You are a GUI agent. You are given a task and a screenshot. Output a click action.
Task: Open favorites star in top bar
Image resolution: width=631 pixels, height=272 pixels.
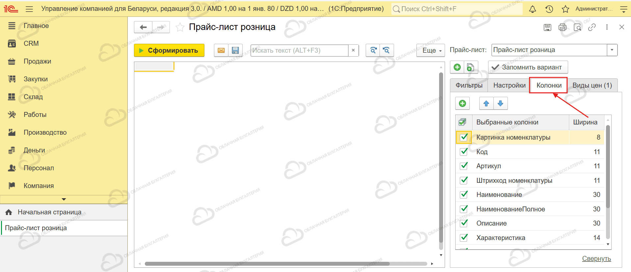[565, 9]
